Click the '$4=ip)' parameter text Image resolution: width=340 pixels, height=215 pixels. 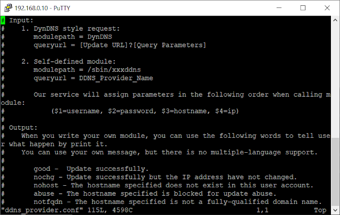(227, 111)
